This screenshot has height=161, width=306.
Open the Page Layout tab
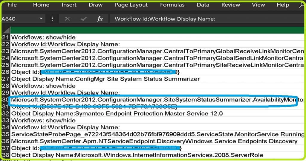point(131,5)
